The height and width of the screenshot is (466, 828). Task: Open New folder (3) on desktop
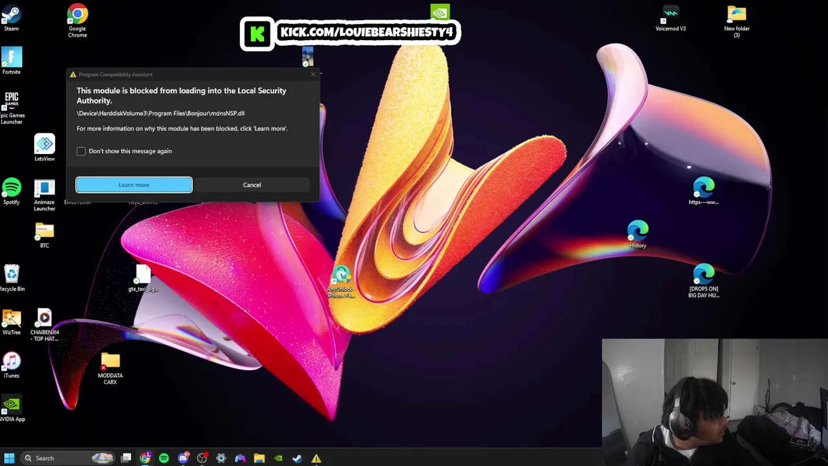point(737,21)
